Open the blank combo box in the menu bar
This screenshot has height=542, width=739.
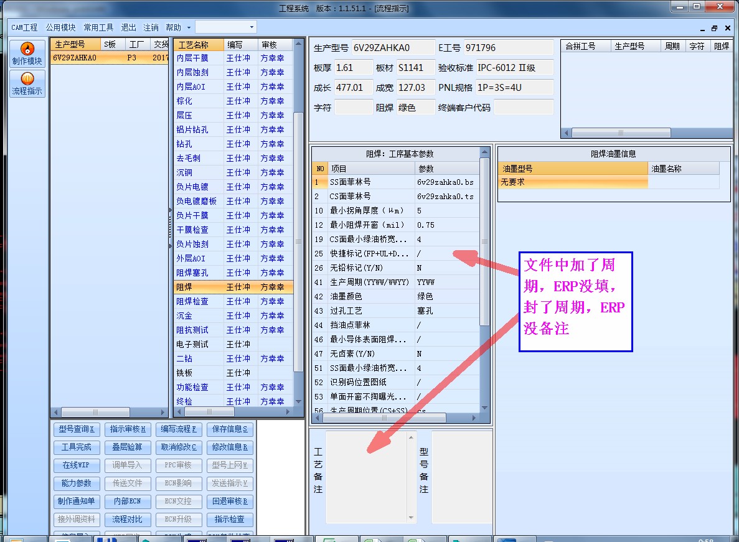226,27
